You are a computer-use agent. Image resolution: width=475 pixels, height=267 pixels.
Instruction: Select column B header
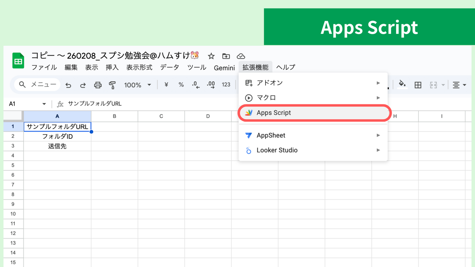point(114,116)
